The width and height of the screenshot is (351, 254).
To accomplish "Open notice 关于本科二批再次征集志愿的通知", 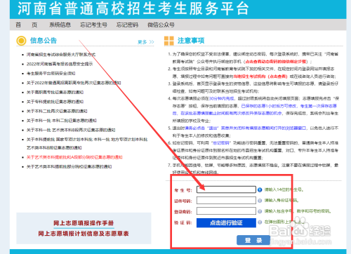I will (x=57, y=111).
